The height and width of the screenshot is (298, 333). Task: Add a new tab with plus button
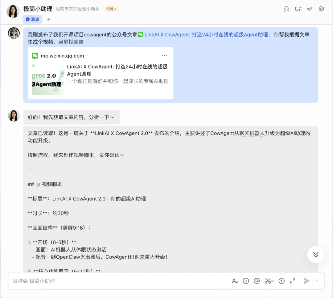click(49, 19)
